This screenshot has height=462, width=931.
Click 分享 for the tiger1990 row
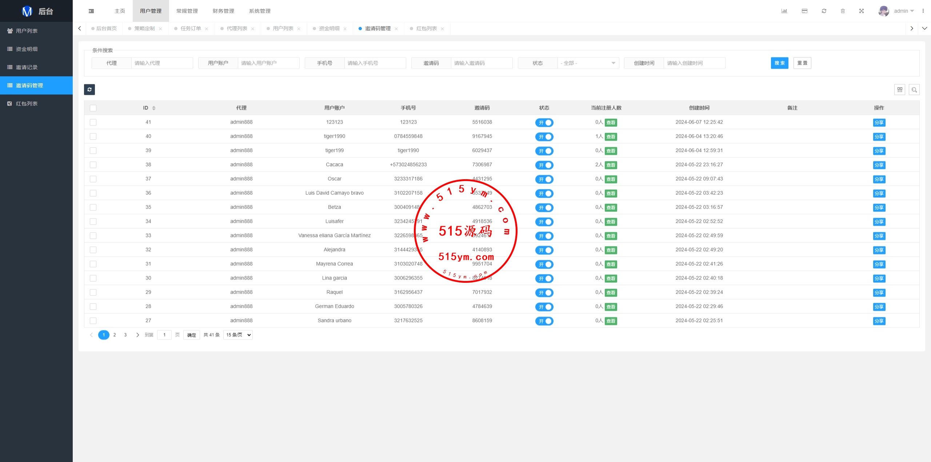pyautogui.click(x=879, y=137)
